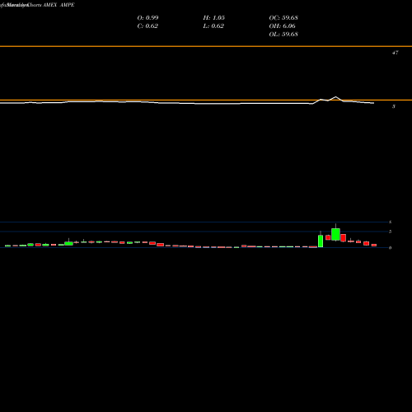Click the 'C: 0.62' close value
Screen dimensions: 412x412
[x=147, y=26]
